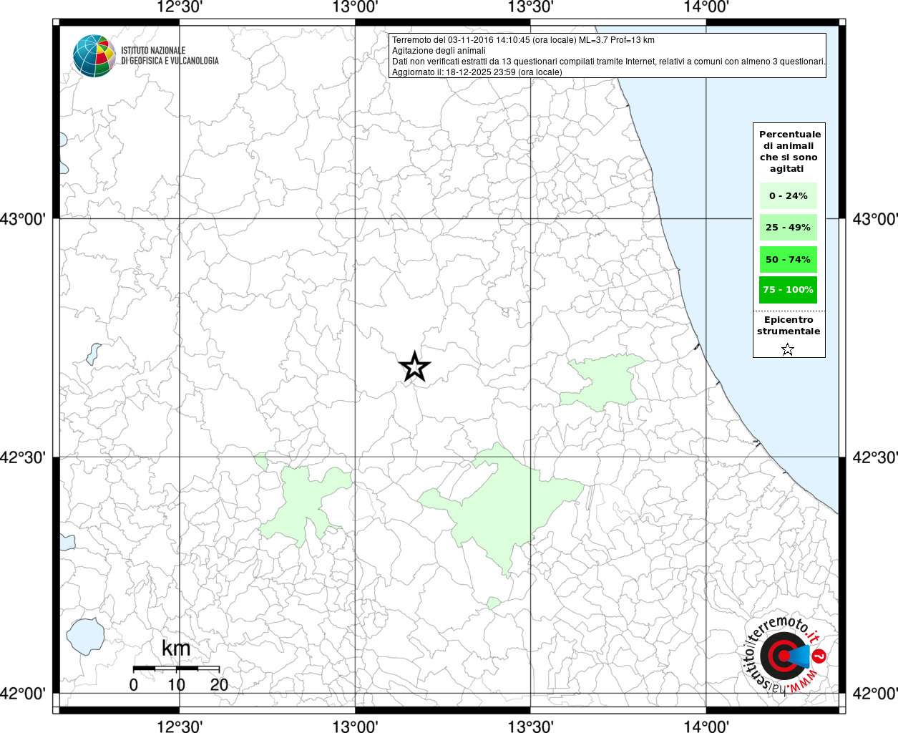Viewport: 898px width, 733px height.
Task: Click the 'Aggiornato il: 18-12-2025' line
Action: pos(477,72)
